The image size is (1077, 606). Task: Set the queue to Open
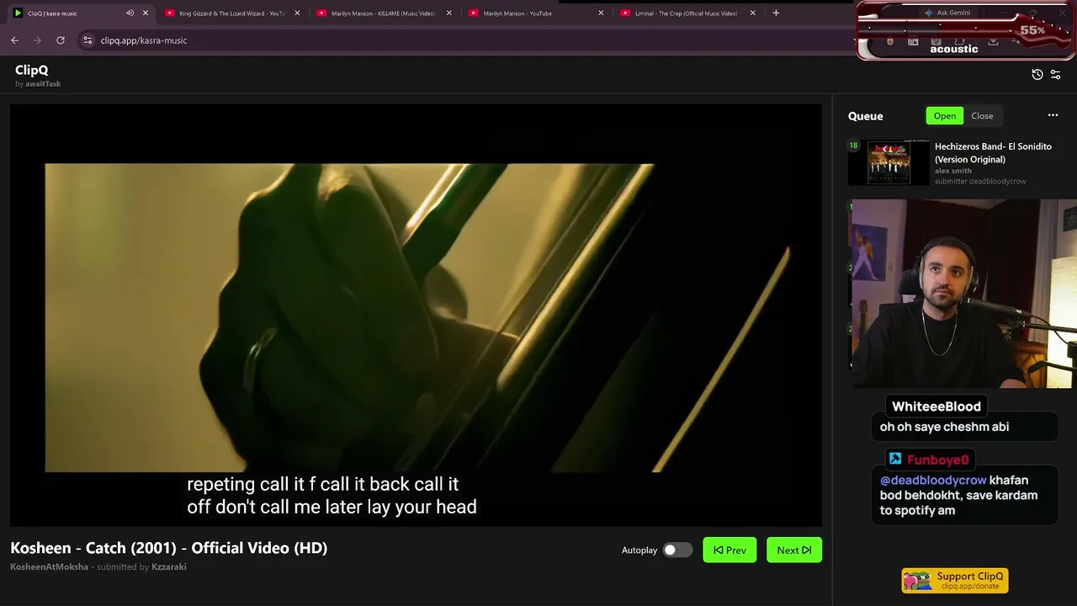[945, 116]
